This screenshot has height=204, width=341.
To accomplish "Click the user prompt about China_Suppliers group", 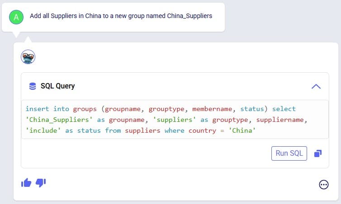I will 121,16.
